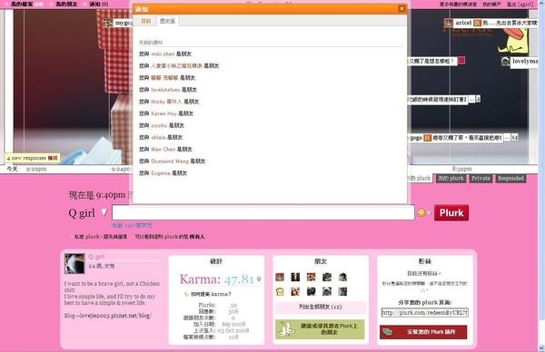Open 我的檔案 in the top navigation
The width and height of the screenshot is (545, 352).
(22, 4)
